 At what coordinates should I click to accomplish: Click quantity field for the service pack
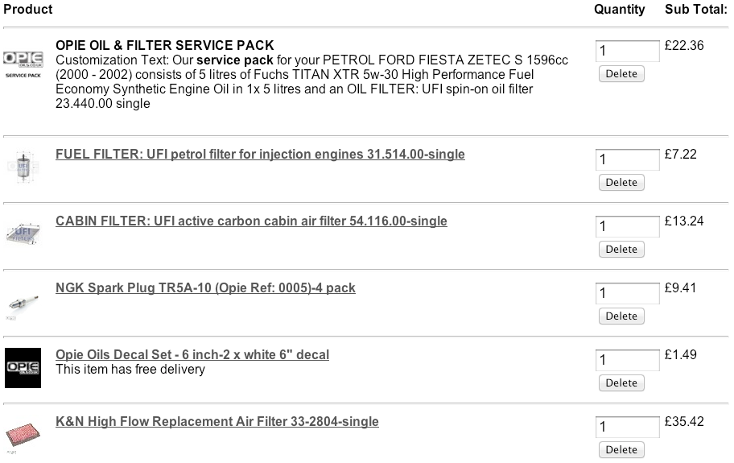coord(627,52)
